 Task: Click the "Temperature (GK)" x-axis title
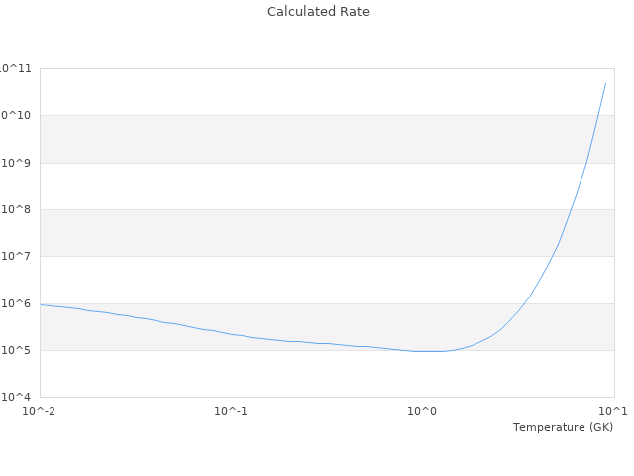click(x=563, y=427)
